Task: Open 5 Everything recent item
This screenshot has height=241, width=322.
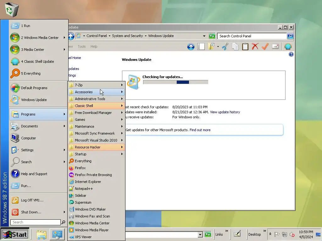Action: pyautogui.click(x=38, y=73)
